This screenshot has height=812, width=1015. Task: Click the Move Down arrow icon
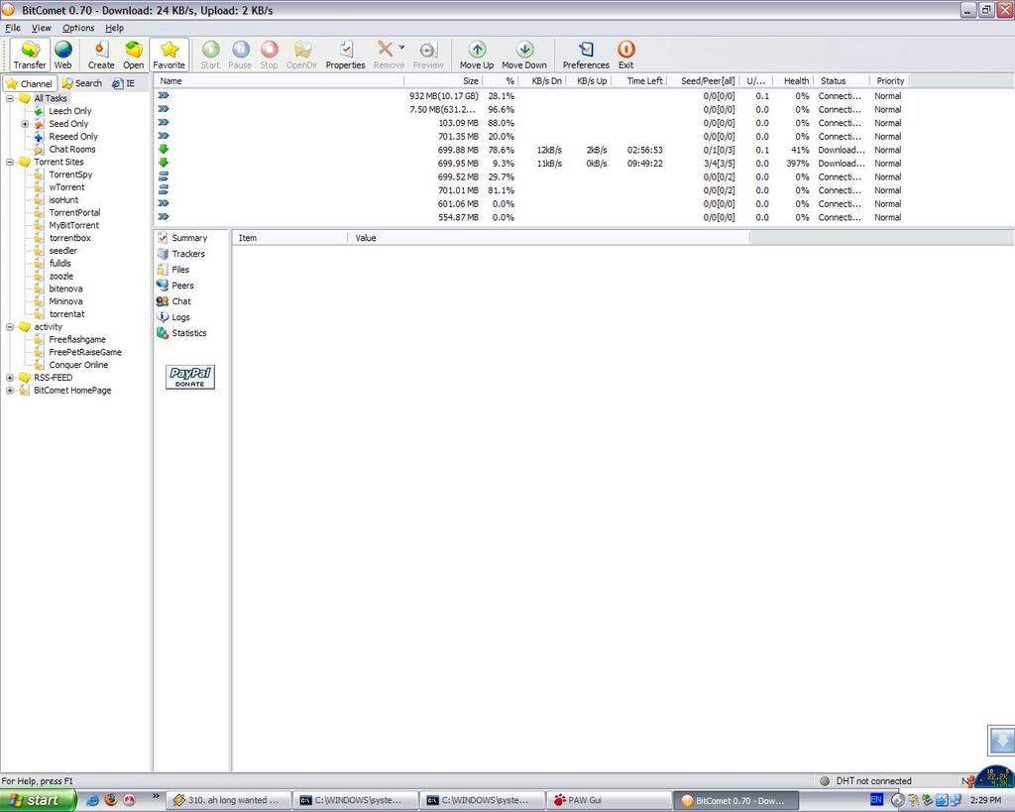pos(524,50)
